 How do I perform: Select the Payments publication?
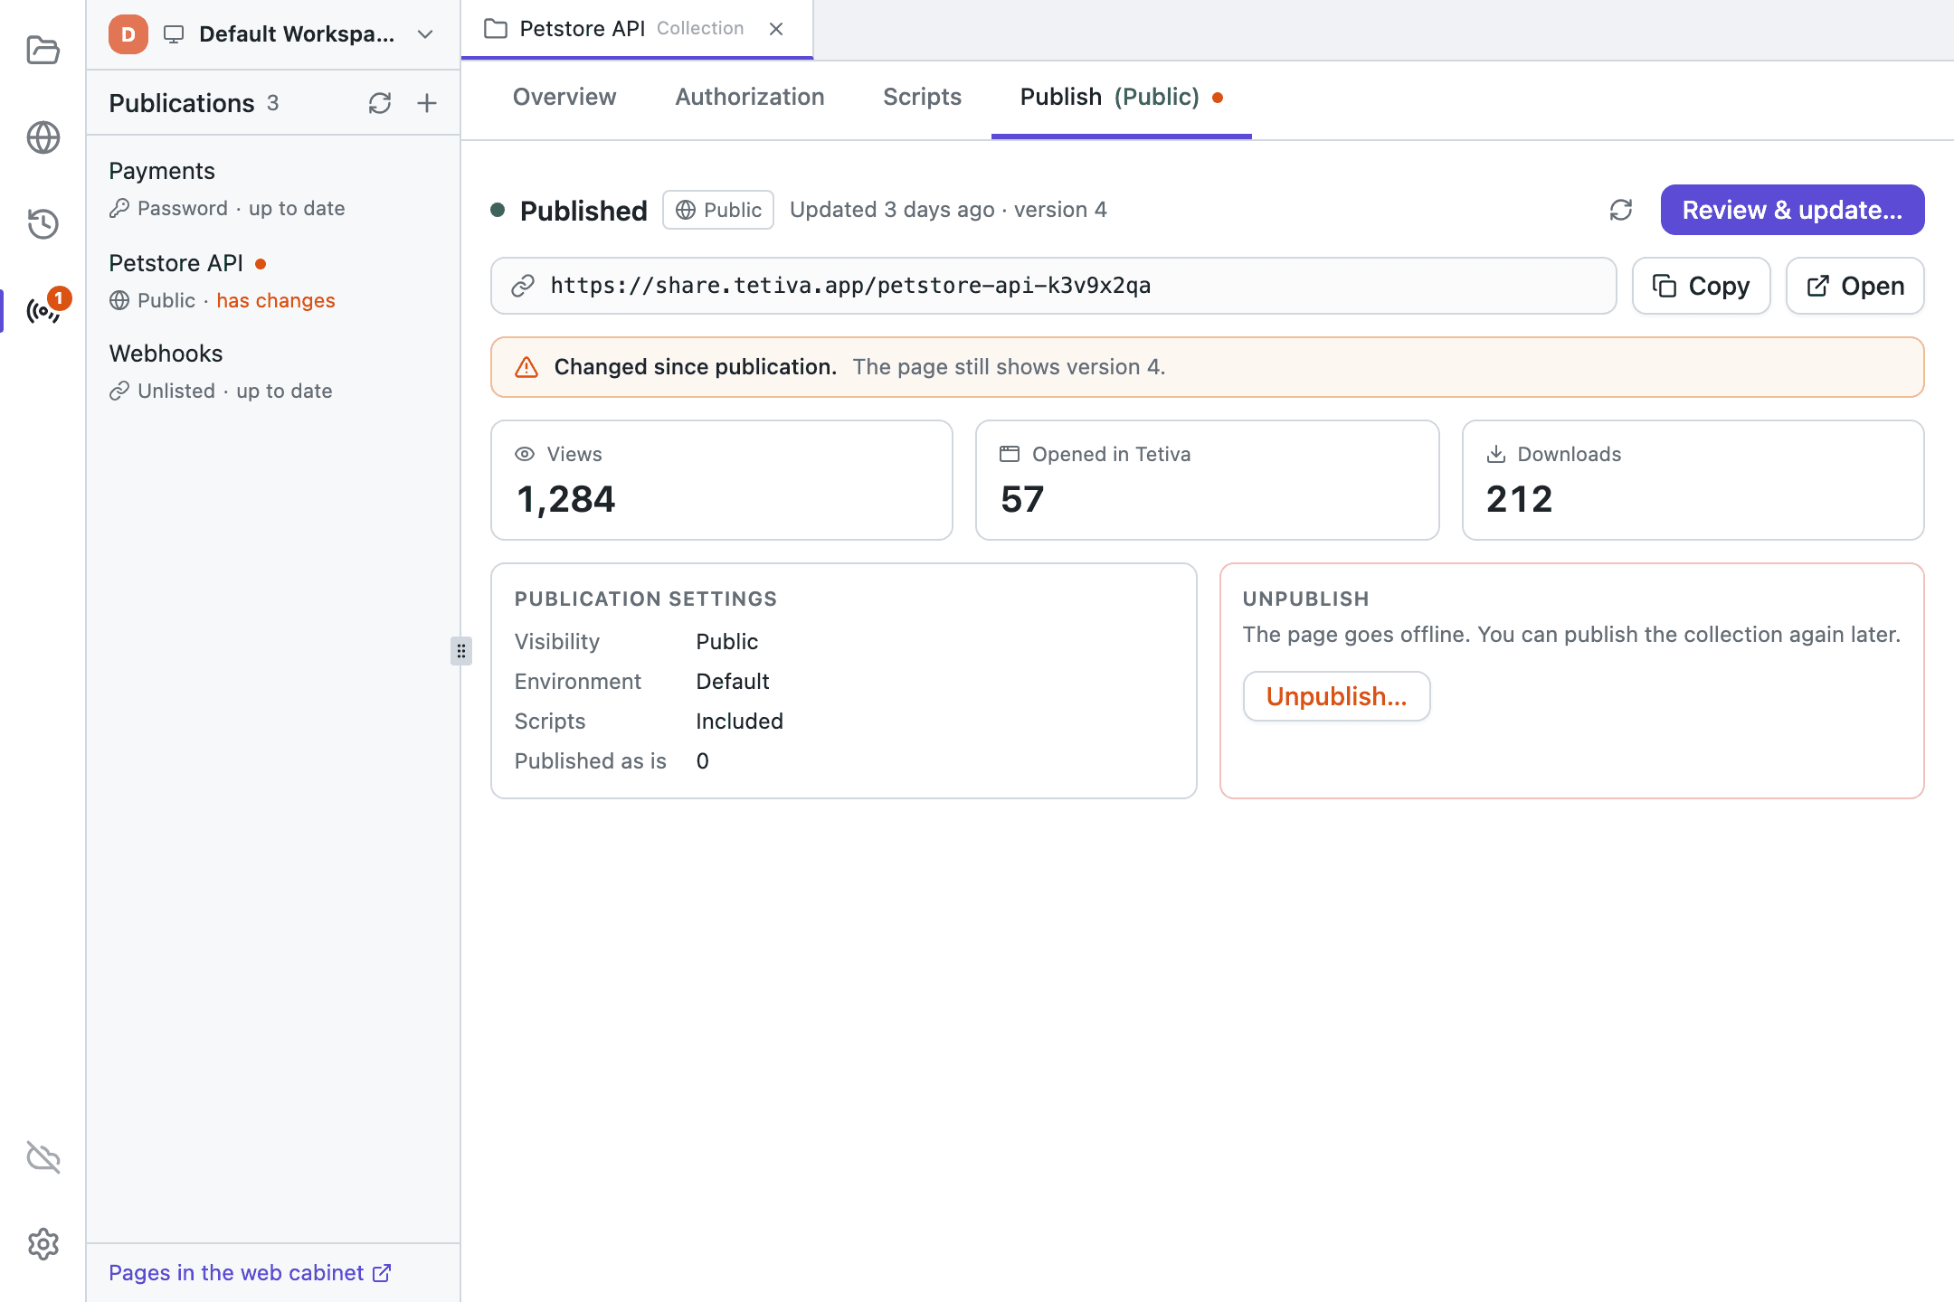(x=273, y=189)
